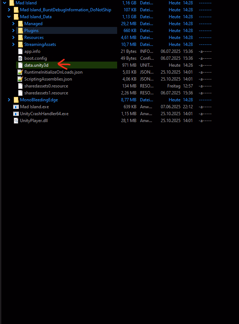
Task: Expand the StreamingAssets folder arrow
Action: click(x=13, y=44)
